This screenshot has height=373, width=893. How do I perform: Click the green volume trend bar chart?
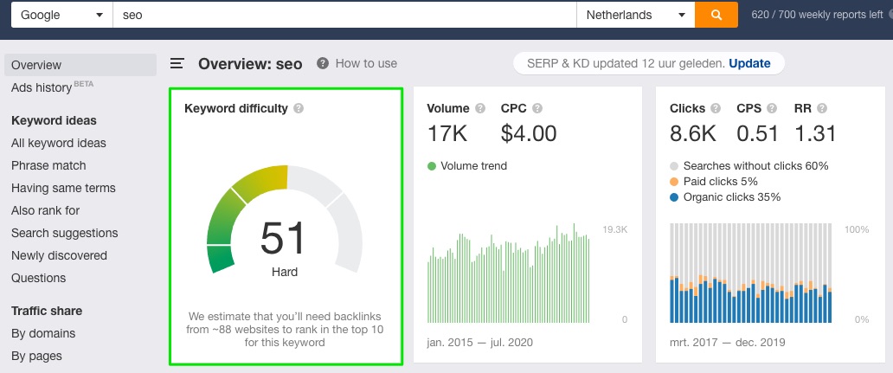509,273
